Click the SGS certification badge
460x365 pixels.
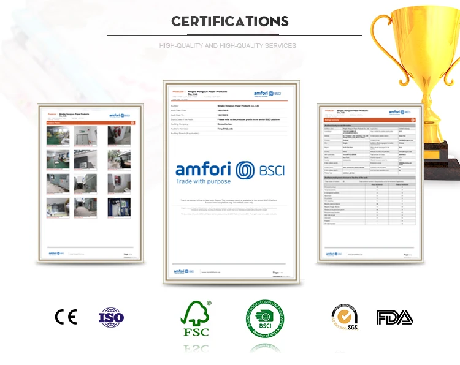pyautogui.click(x=345, y=317)
